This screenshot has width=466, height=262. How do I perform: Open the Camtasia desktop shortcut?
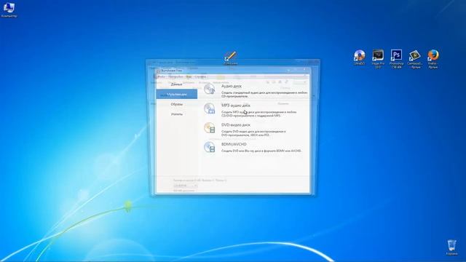pos(414,59)
